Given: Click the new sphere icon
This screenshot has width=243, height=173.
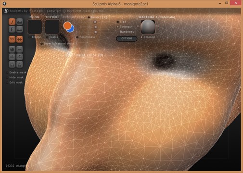Looking at the screenshot, I should click(12, 49).
